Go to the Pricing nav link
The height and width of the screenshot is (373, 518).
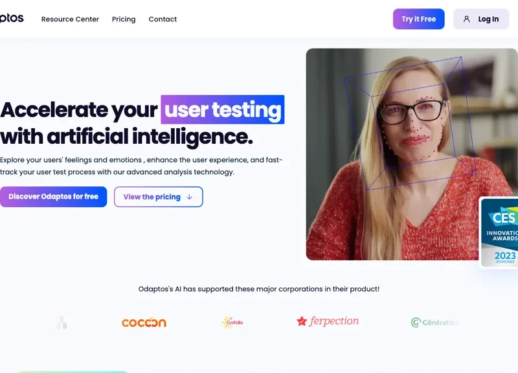(x=124, y=19)
